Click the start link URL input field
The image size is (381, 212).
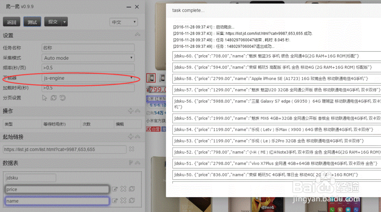[64, 149]
